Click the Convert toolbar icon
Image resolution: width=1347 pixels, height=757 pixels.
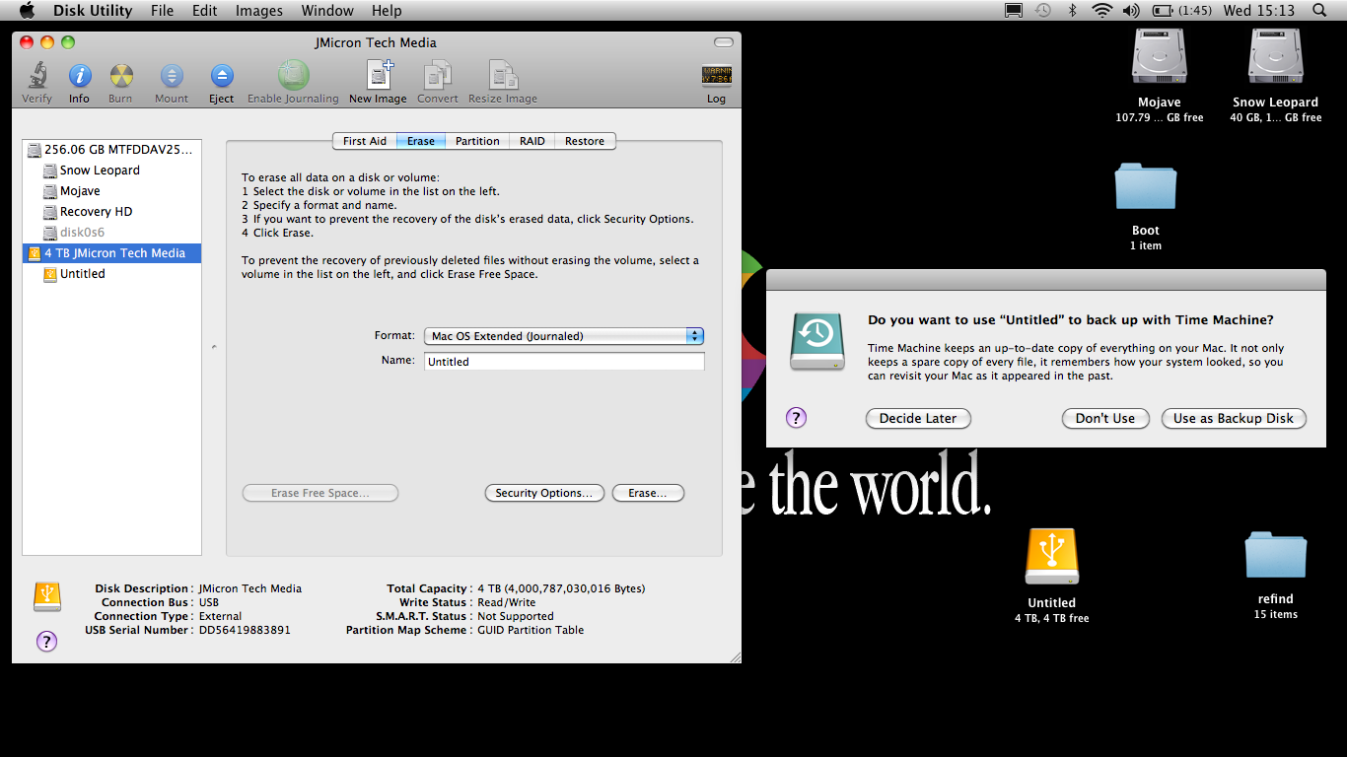click(x=437, y=83)
